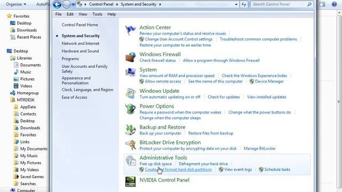The height and width of the screenshot is (192, 342).
Task: Open the NVIDIA Control Panel icon
Action: 130,181
